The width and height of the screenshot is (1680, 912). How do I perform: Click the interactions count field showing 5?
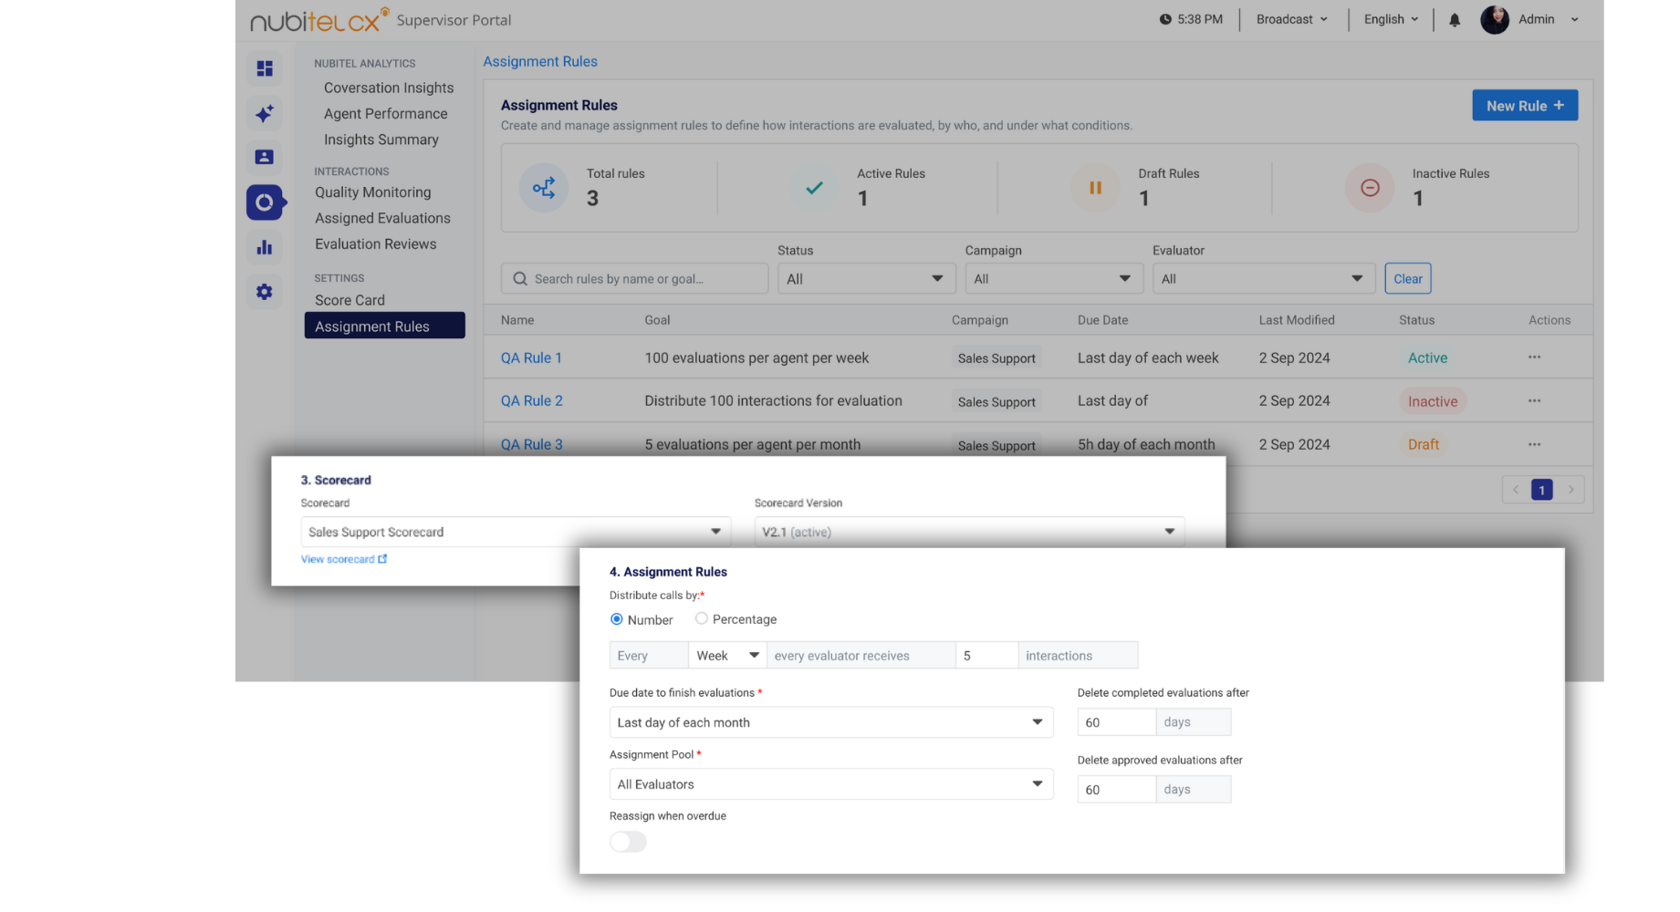click(986, 656)
